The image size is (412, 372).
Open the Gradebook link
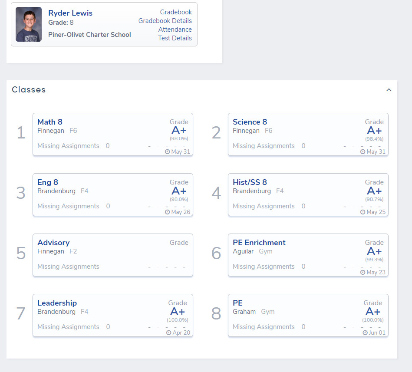pos(176,12)
